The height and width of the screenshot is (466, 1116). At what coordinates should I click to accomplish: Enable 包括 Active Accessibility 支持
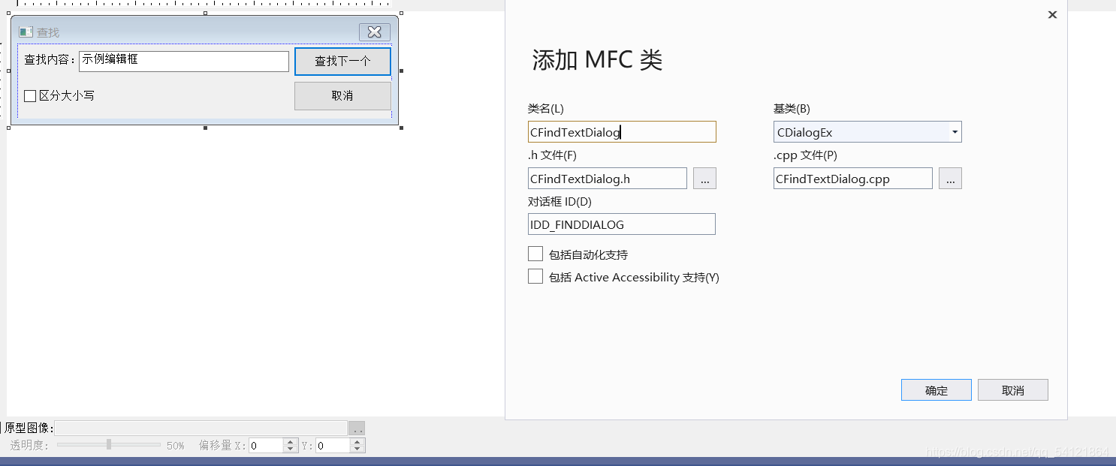click(x=535, y=276)
